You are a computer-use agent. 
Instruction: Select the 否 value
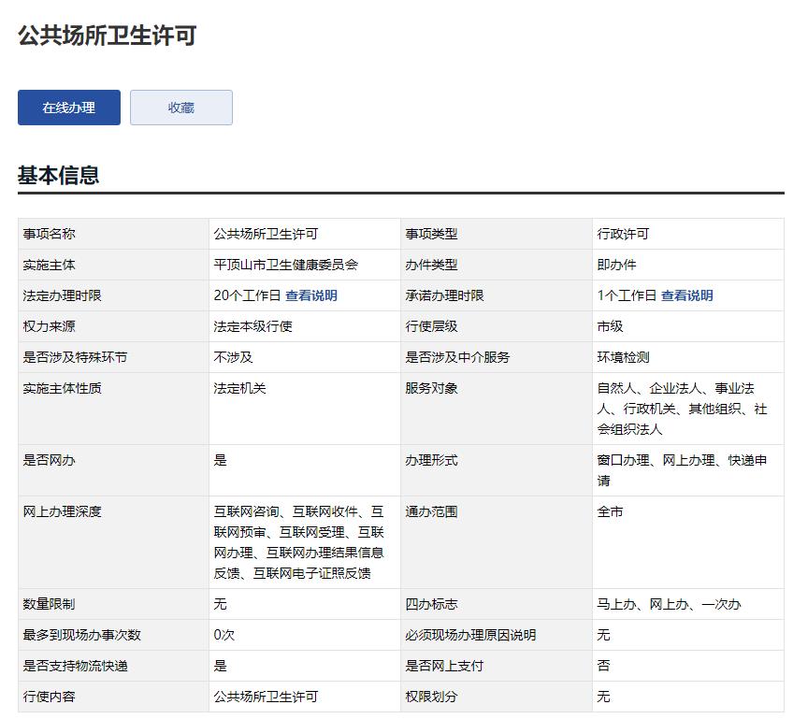click(603, 666)
